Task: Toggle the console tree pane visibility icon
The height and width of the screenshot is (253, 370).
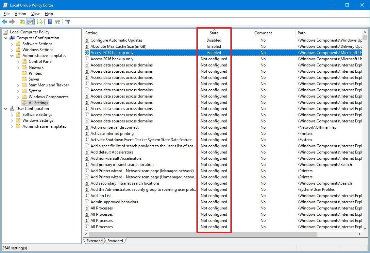Action: point(30,22)
